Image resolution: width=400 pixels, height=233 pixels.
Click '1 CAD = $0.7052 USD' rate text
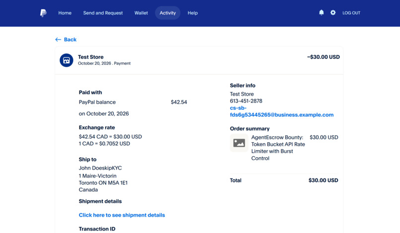click(104, 144)
